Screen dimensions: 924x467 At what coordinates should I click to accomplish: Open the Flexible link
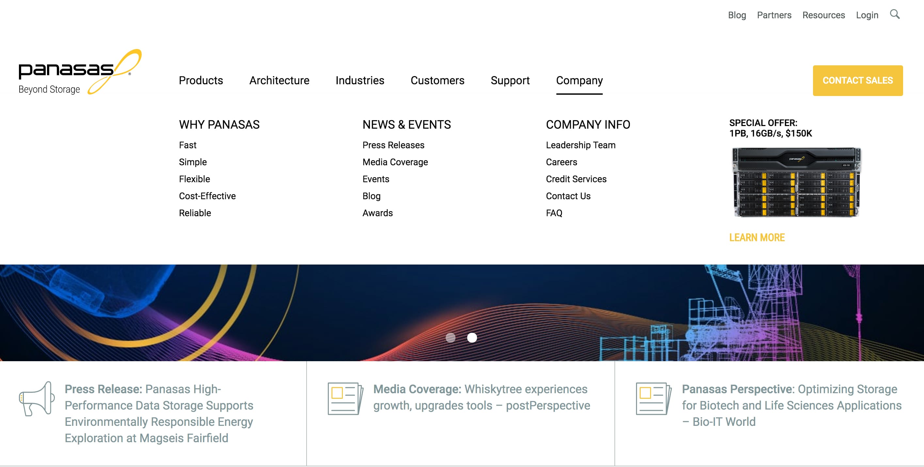pos(194,179)
